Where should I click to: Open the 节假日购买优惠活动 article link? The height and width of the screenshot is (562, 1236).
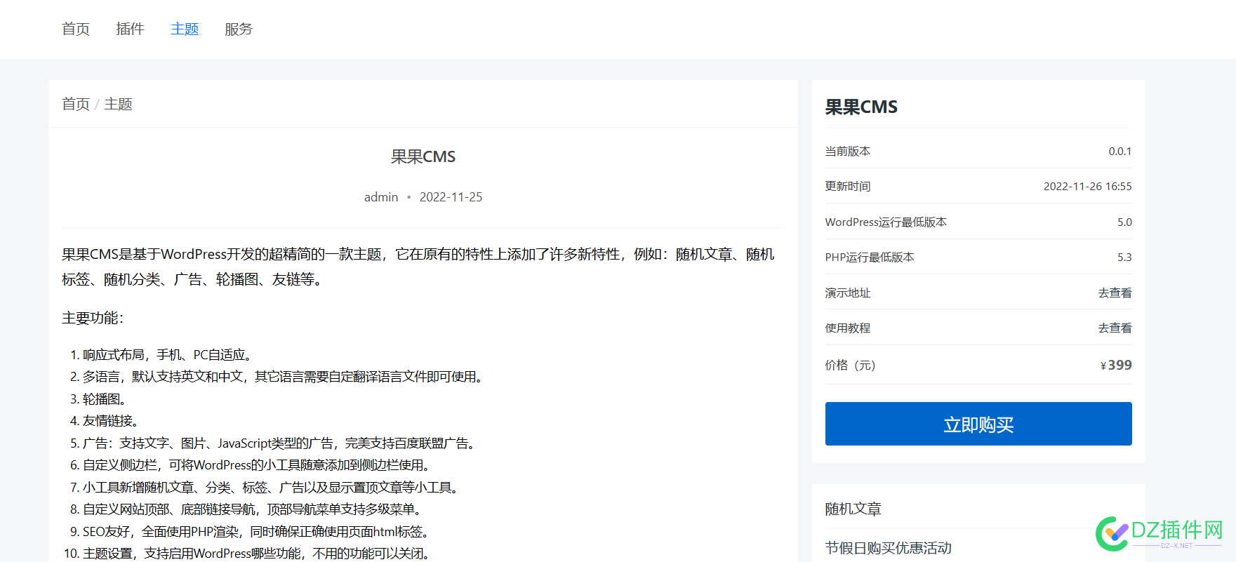coord(889,548)
